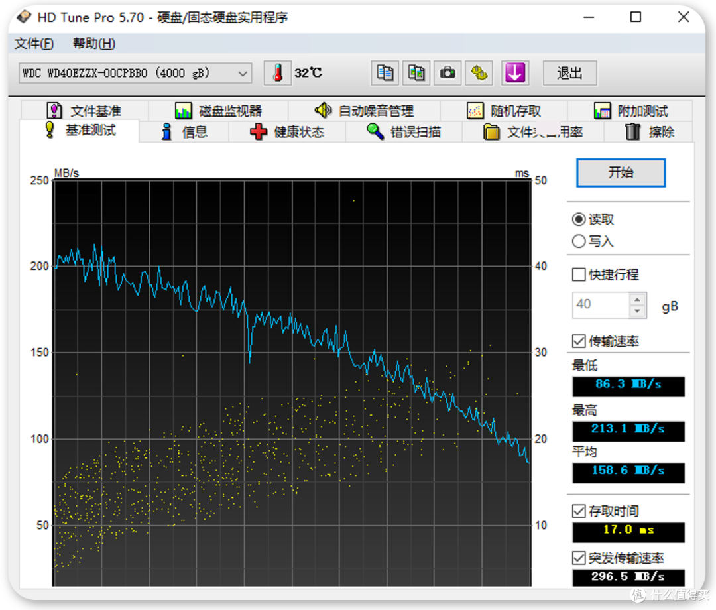Screen dimensions: 716x610
Task: Click the HD Tune Pro title bar icon
Action: [24, 17]
